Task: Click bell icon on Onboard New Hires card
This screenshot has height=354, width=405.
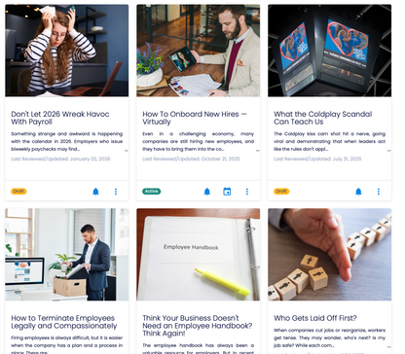Action: click(207, 192)
